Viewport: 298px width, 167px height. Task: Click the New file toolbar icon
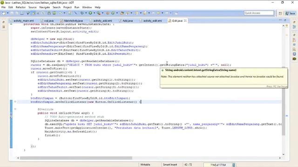[x=4, y=13]
